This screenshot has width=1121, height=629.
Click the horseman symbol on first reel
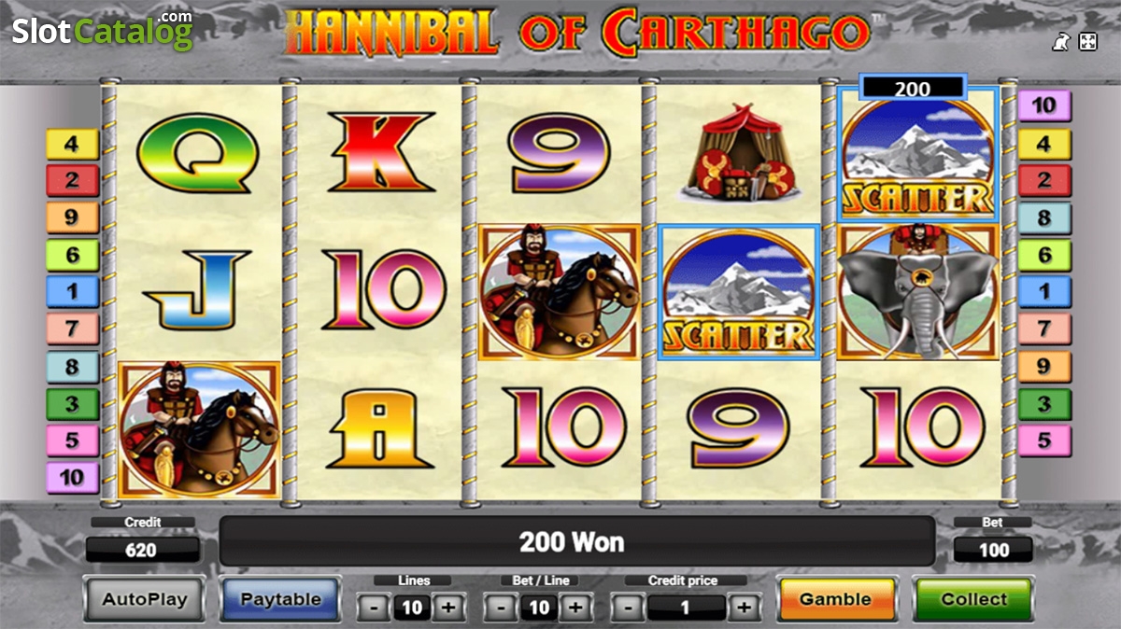[199, 429]
